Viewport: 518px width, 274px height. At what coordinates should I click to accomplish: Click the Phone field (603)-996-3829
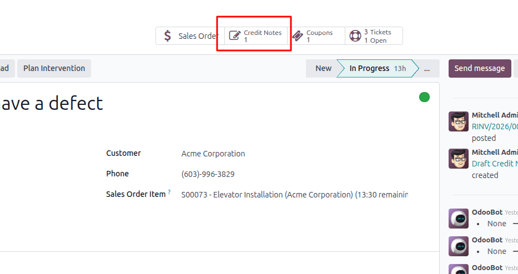[208, 174]
